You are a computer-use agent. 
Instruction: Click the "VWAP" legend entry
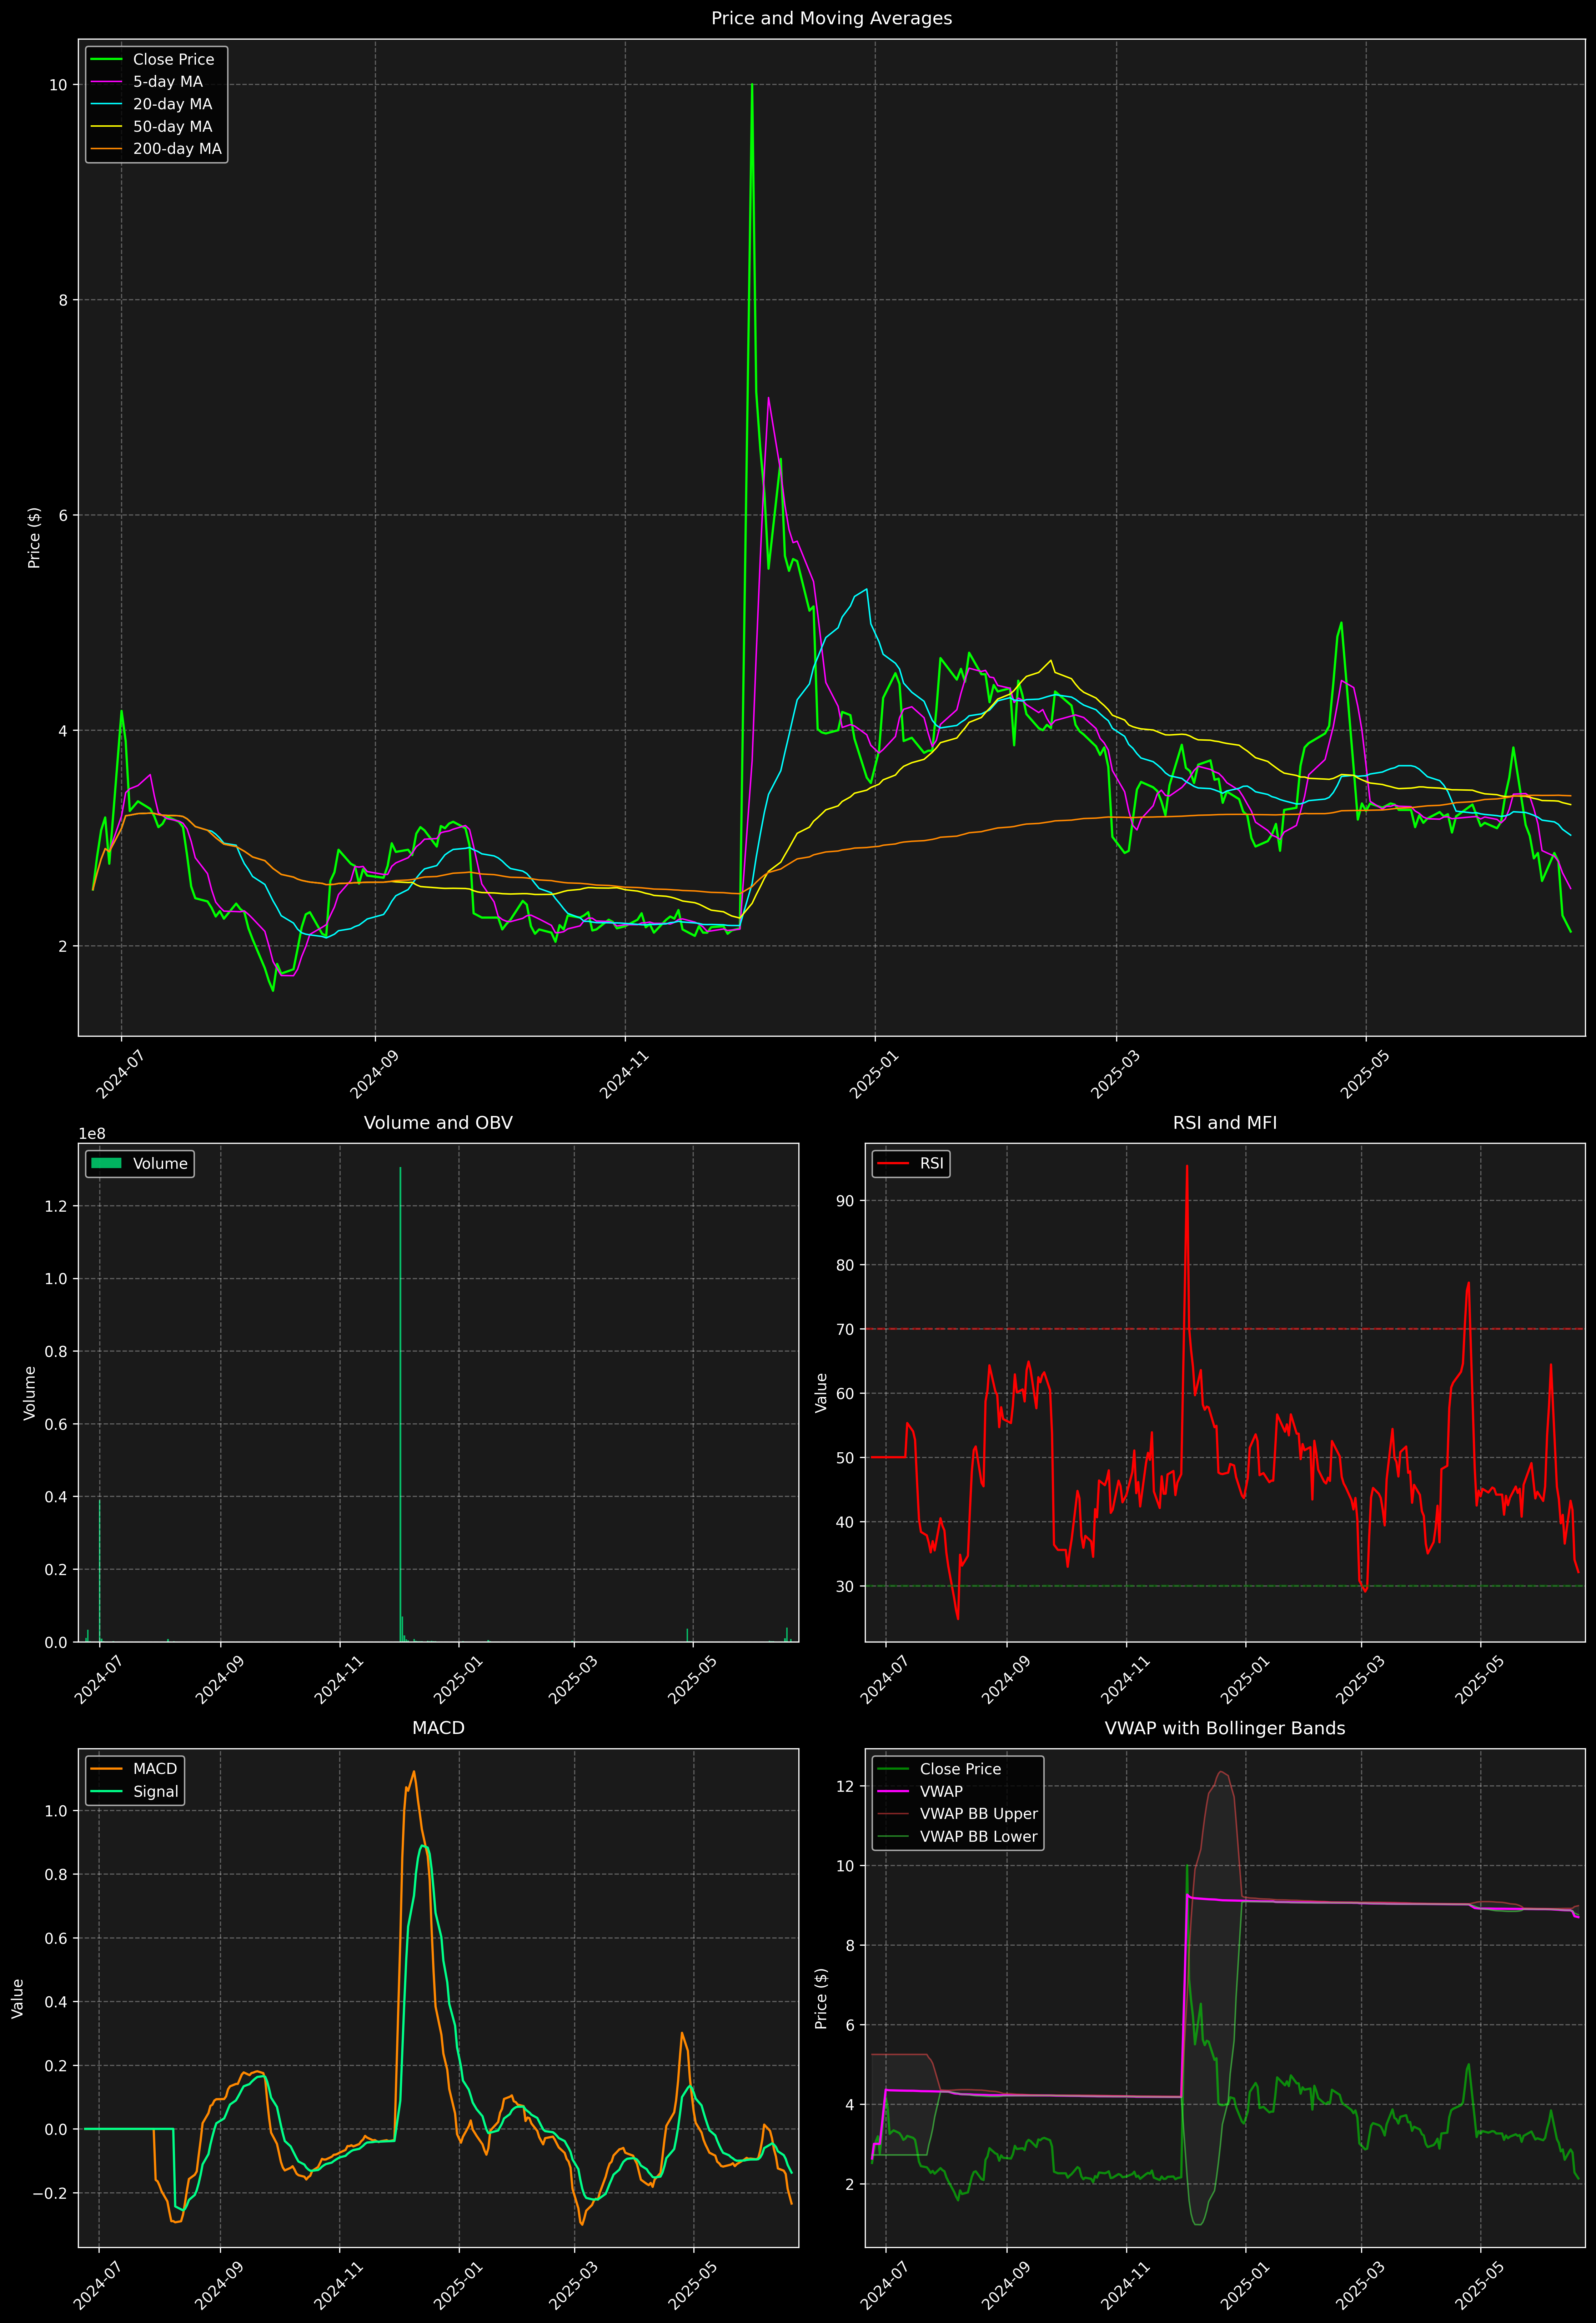click(x=921, y=1791)
